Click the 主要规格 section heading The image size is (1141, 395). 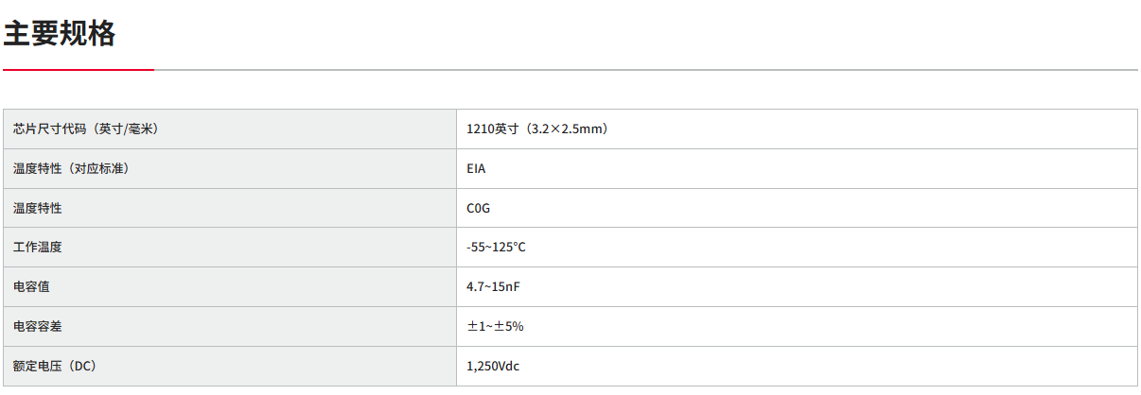(60, 34)
